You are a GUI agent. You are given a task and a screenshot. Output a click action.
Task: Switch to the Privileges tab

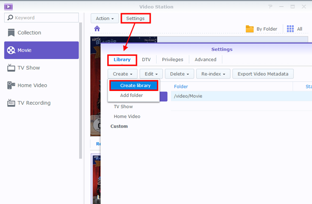pyautogui.click(x=173, y=59)
